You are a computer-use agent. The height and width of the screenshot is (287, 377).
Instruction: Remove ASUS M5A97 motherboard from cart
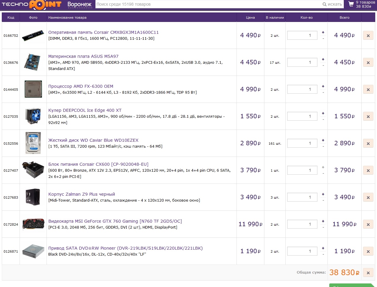(368, 63)
